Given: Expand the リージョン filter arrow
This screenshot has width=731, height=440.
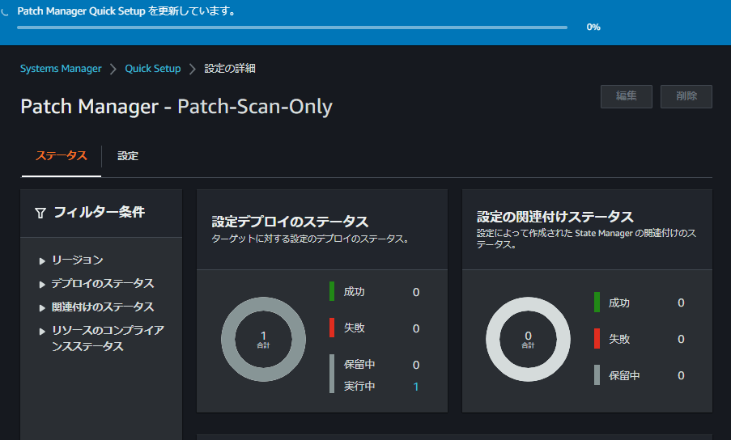Looking at the screenshot, I should point(42,260).
